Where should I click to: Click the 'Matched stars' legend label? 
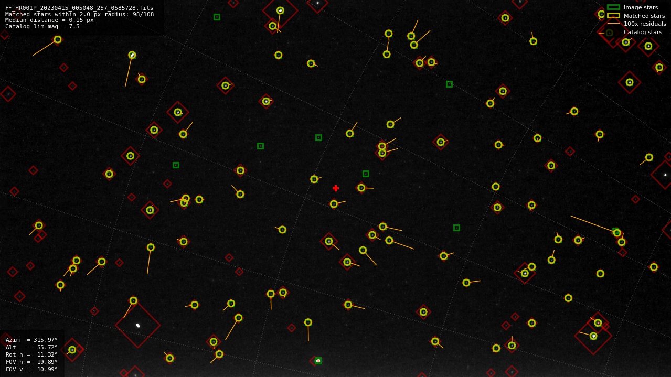click(644, 16)
